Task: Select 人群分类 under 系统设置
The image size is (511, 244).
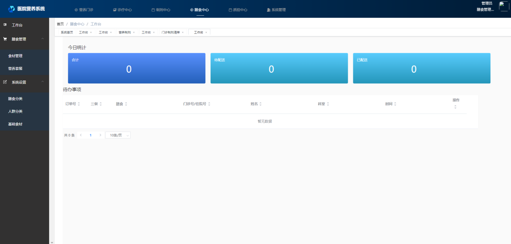Action: tap(15, 112)
